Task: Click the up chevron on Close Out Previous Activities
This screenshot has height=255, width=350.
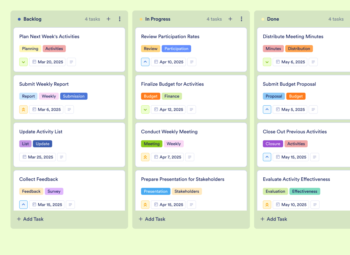Action: (x=267, y=157)
